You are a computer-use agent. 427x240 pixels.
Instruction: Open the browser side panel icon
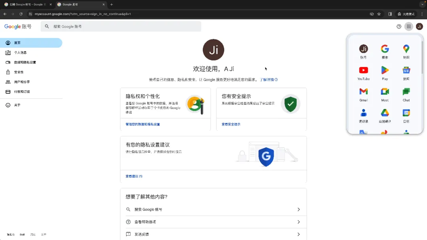coord(390,14)
